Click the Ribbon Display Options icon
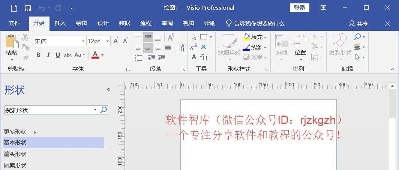The width and height of the screenshot is (399, 170). tap(323, 8)
